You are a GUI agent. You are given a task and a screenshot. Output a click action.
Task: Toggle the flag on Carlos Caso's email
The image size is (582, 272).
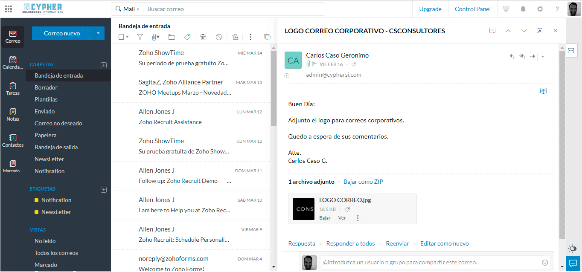click(314, 64)
